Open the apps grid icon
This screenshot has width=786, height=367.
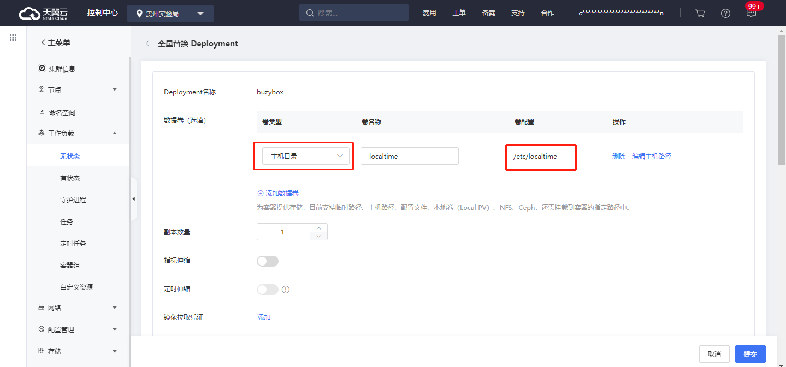13,38
